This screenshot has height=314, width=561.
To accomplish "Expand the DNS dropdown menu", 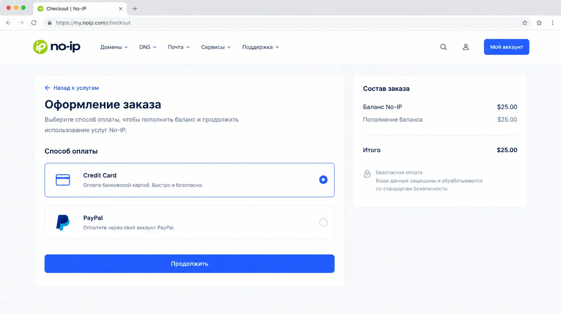I will coord(148,47).
